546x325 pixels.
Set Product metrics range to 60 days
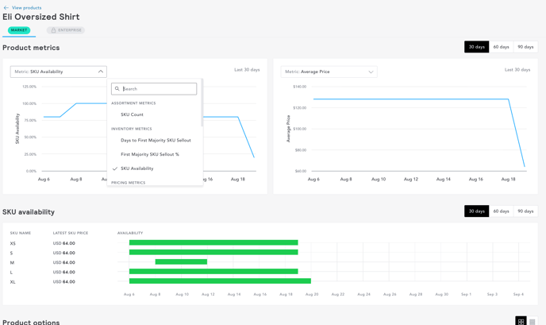tap(501, 47)
